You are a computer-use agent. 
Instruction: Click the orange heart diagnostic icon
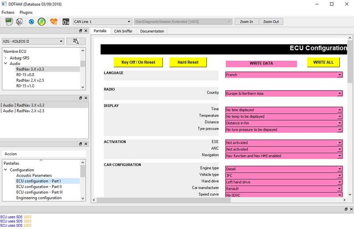coord(54,22)
